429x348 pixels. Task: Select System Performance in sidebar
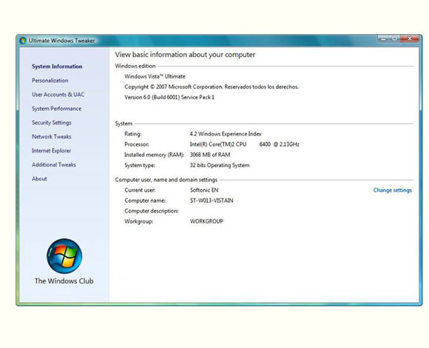57,109
